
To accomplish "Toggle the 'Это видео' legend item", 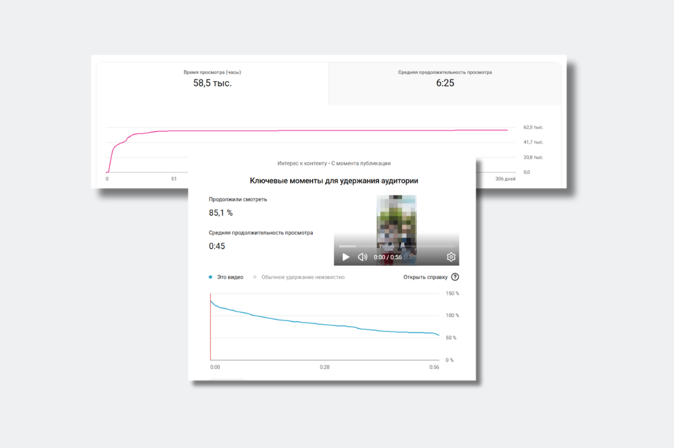I will point(226,277).
